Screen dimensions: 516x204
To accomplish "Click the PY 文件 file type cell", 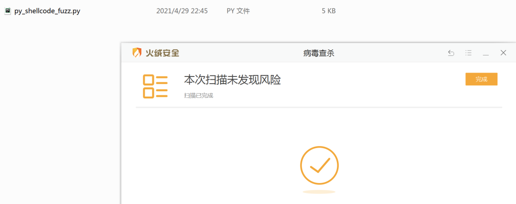I will [x=238, y=11].
